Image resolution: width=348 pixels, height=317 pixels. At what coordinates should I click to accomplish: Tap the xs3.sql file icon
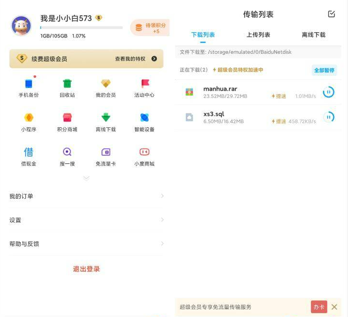point(189,117)
